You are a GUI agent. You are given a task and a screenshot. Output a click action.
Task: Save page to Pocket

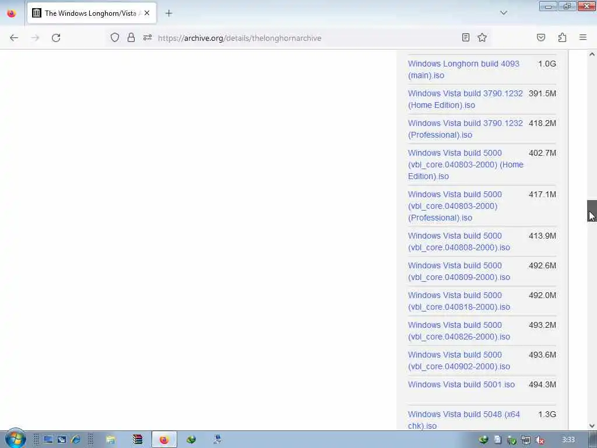click(x=540, y=37)
